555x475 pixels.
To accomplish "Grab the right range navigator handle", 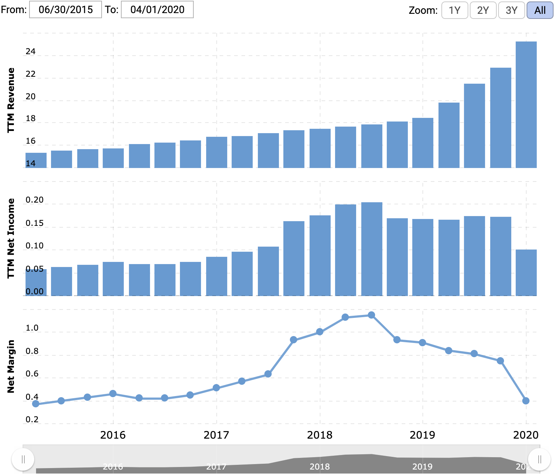I will click(539, 459).
